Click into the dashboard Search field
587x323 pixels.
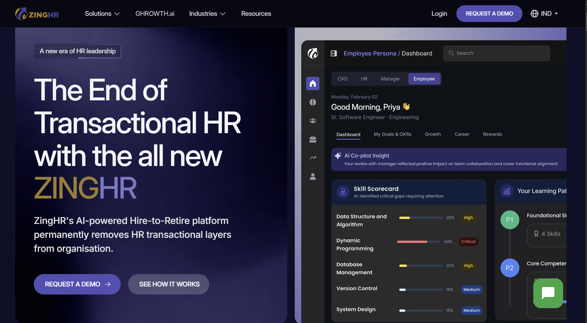tap(496, 53)
